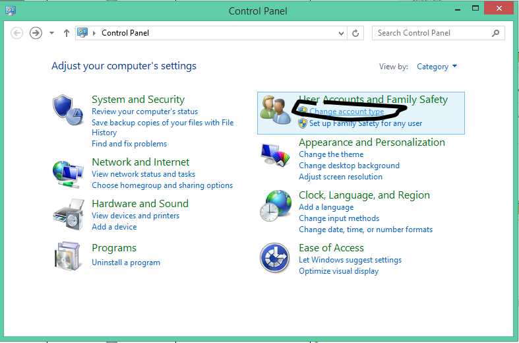Click View devices and printers
Image resolution: width=519 pixels, height=343 pixels.
pos(135,216)
